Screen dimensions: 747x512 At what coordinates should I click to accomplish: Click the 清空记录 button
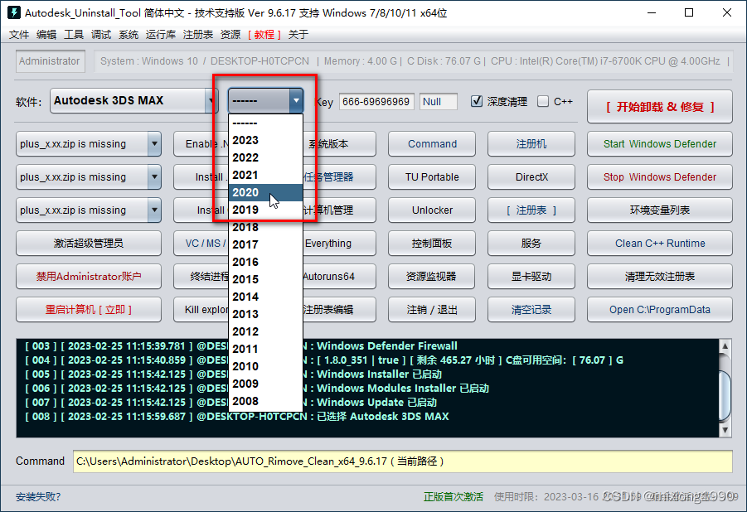pyautogui.click(x=531, y=310)
